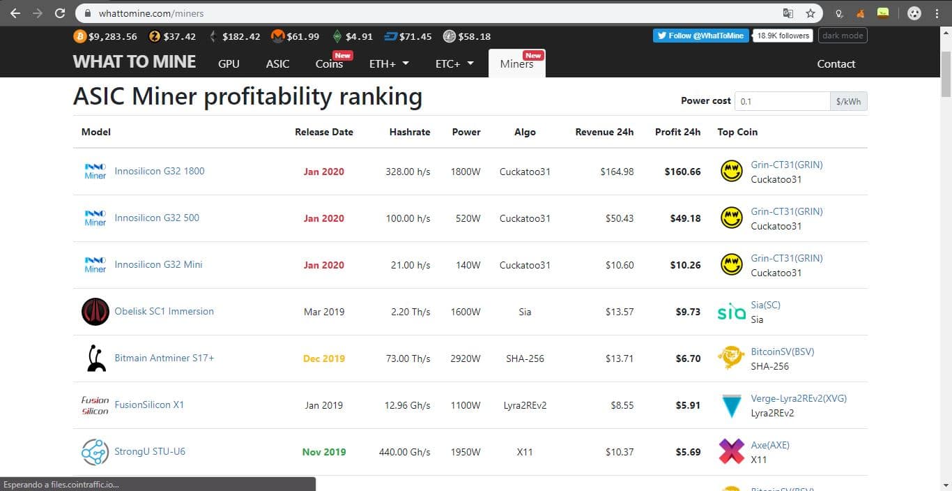The width and height of the screenshot is (952, 491).
Task: Click the 440.00 Gh/s hashrate value
Action: coord(404,452)
